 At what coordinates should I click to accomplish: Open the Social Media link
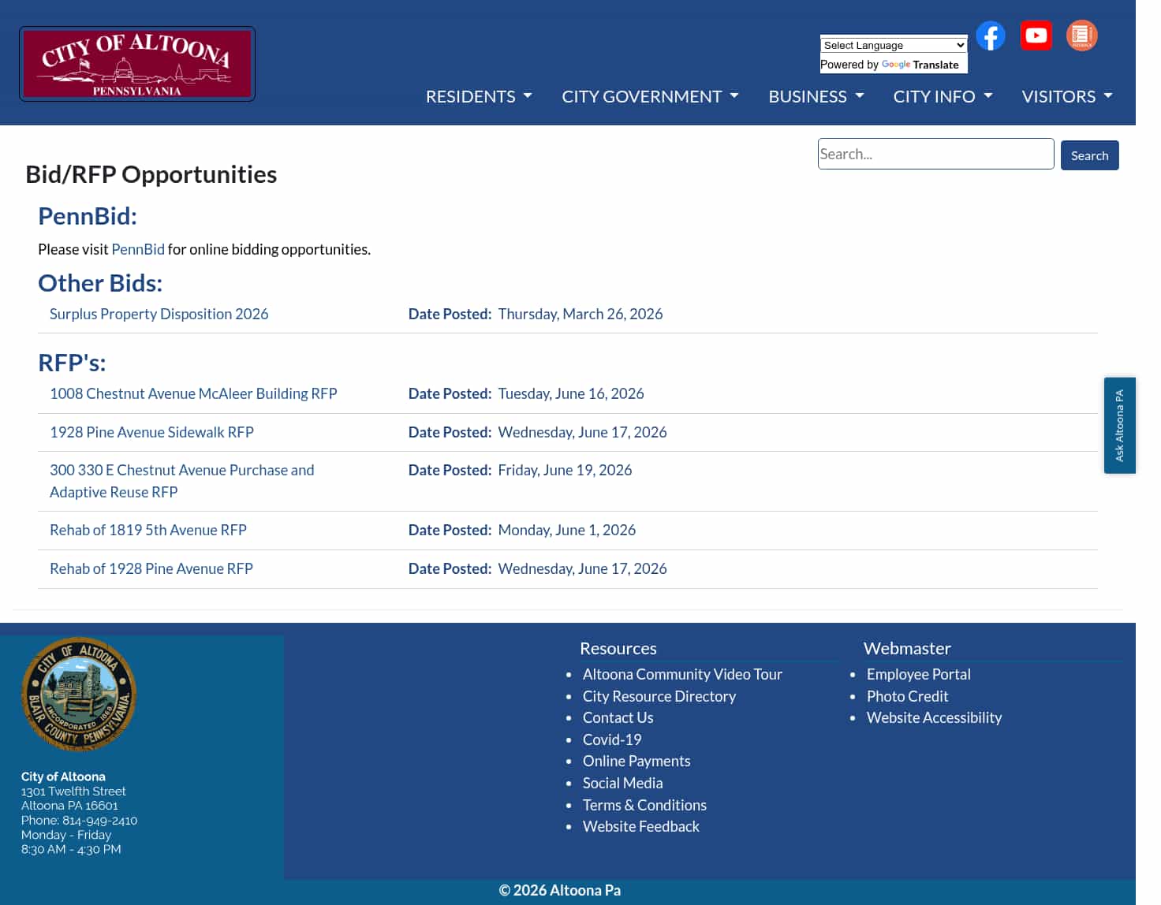[623, 783]
